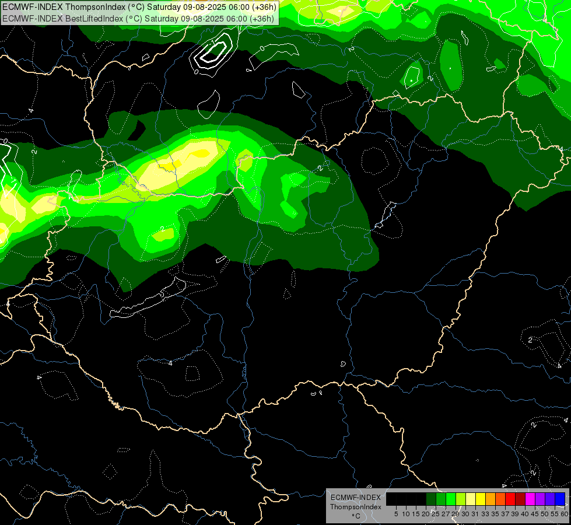
Task: Select purple legend swatch (45-50)
Action: [x=540, y=499]
